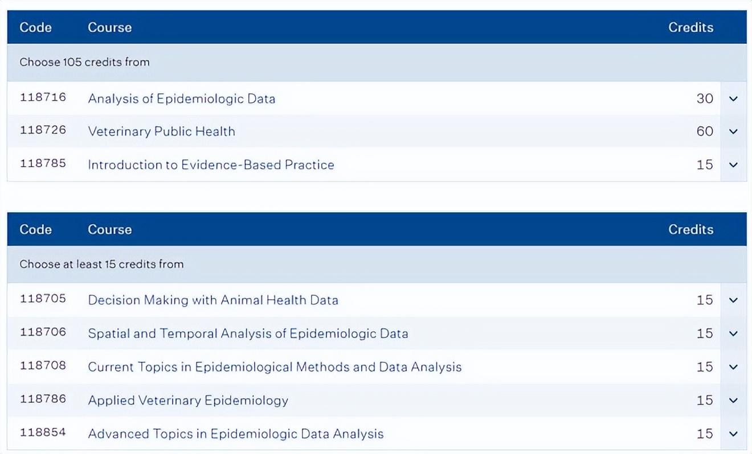752x454 pixels.
Task: Open Spatial and Temporal Analysis course link
Action: point(248,333)
